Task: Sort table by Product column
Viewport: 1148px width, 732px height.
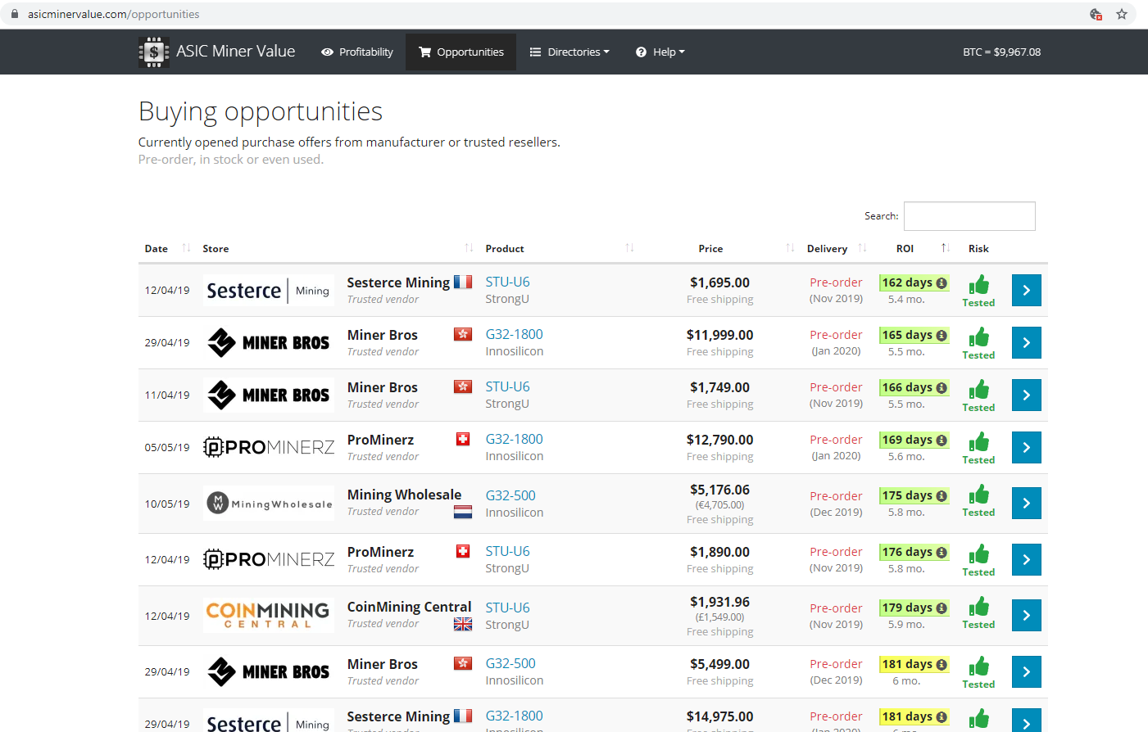Action: click(x=559, y=248)
